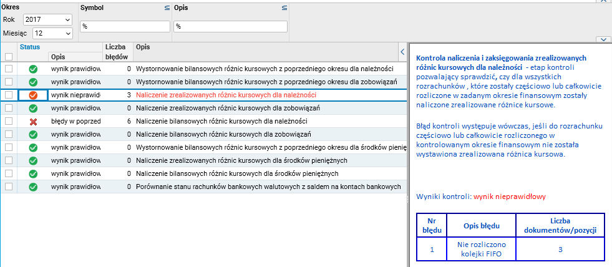Click the red 'Naliczenie zrealizowanych różnic kursowych dla należności' entry
This screenshot has height=267, width=612.
pyautogui.click(x=226, y=95)
